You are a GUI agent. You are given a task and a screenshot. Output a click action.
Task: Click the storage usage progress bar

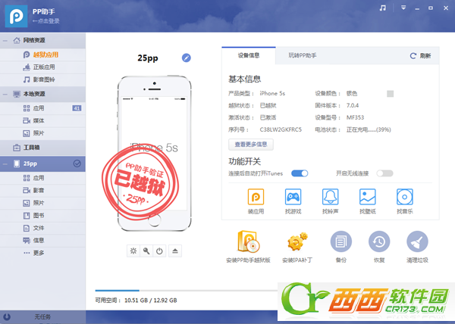(187, 291)
